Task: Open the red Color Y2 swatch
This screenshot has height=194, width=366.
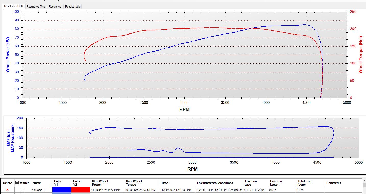Action: [80, 190]
